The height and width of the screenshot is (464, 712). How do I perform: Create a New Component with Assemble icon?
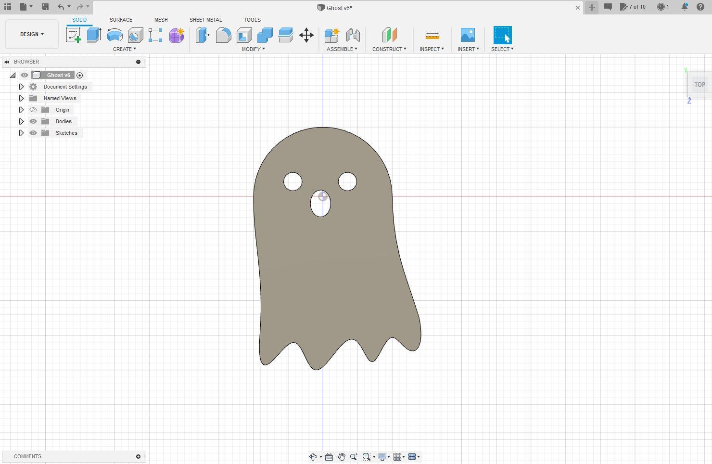pos(331,35)
